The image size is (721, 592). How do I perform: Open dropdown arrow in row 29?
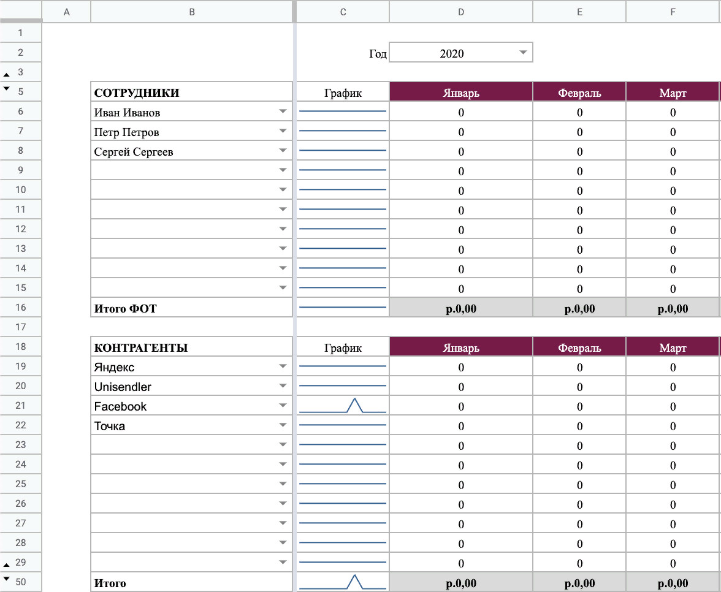pyautogui.click(x=283, y=562)
